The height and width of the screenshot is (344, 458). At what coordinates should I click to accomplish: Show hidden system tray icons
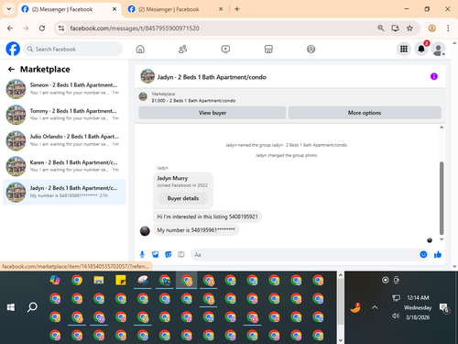click(x=375, y=307)
